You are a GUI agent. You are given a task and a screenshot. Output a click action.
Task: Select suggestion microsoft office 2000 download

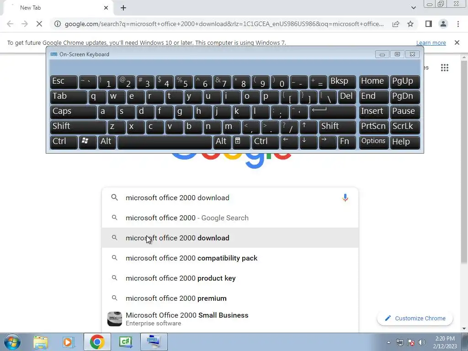coord(230,238)
